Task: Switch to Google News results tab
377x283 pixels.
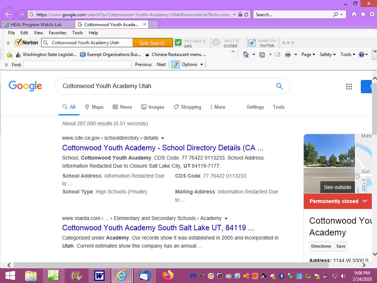Action: 123,107
